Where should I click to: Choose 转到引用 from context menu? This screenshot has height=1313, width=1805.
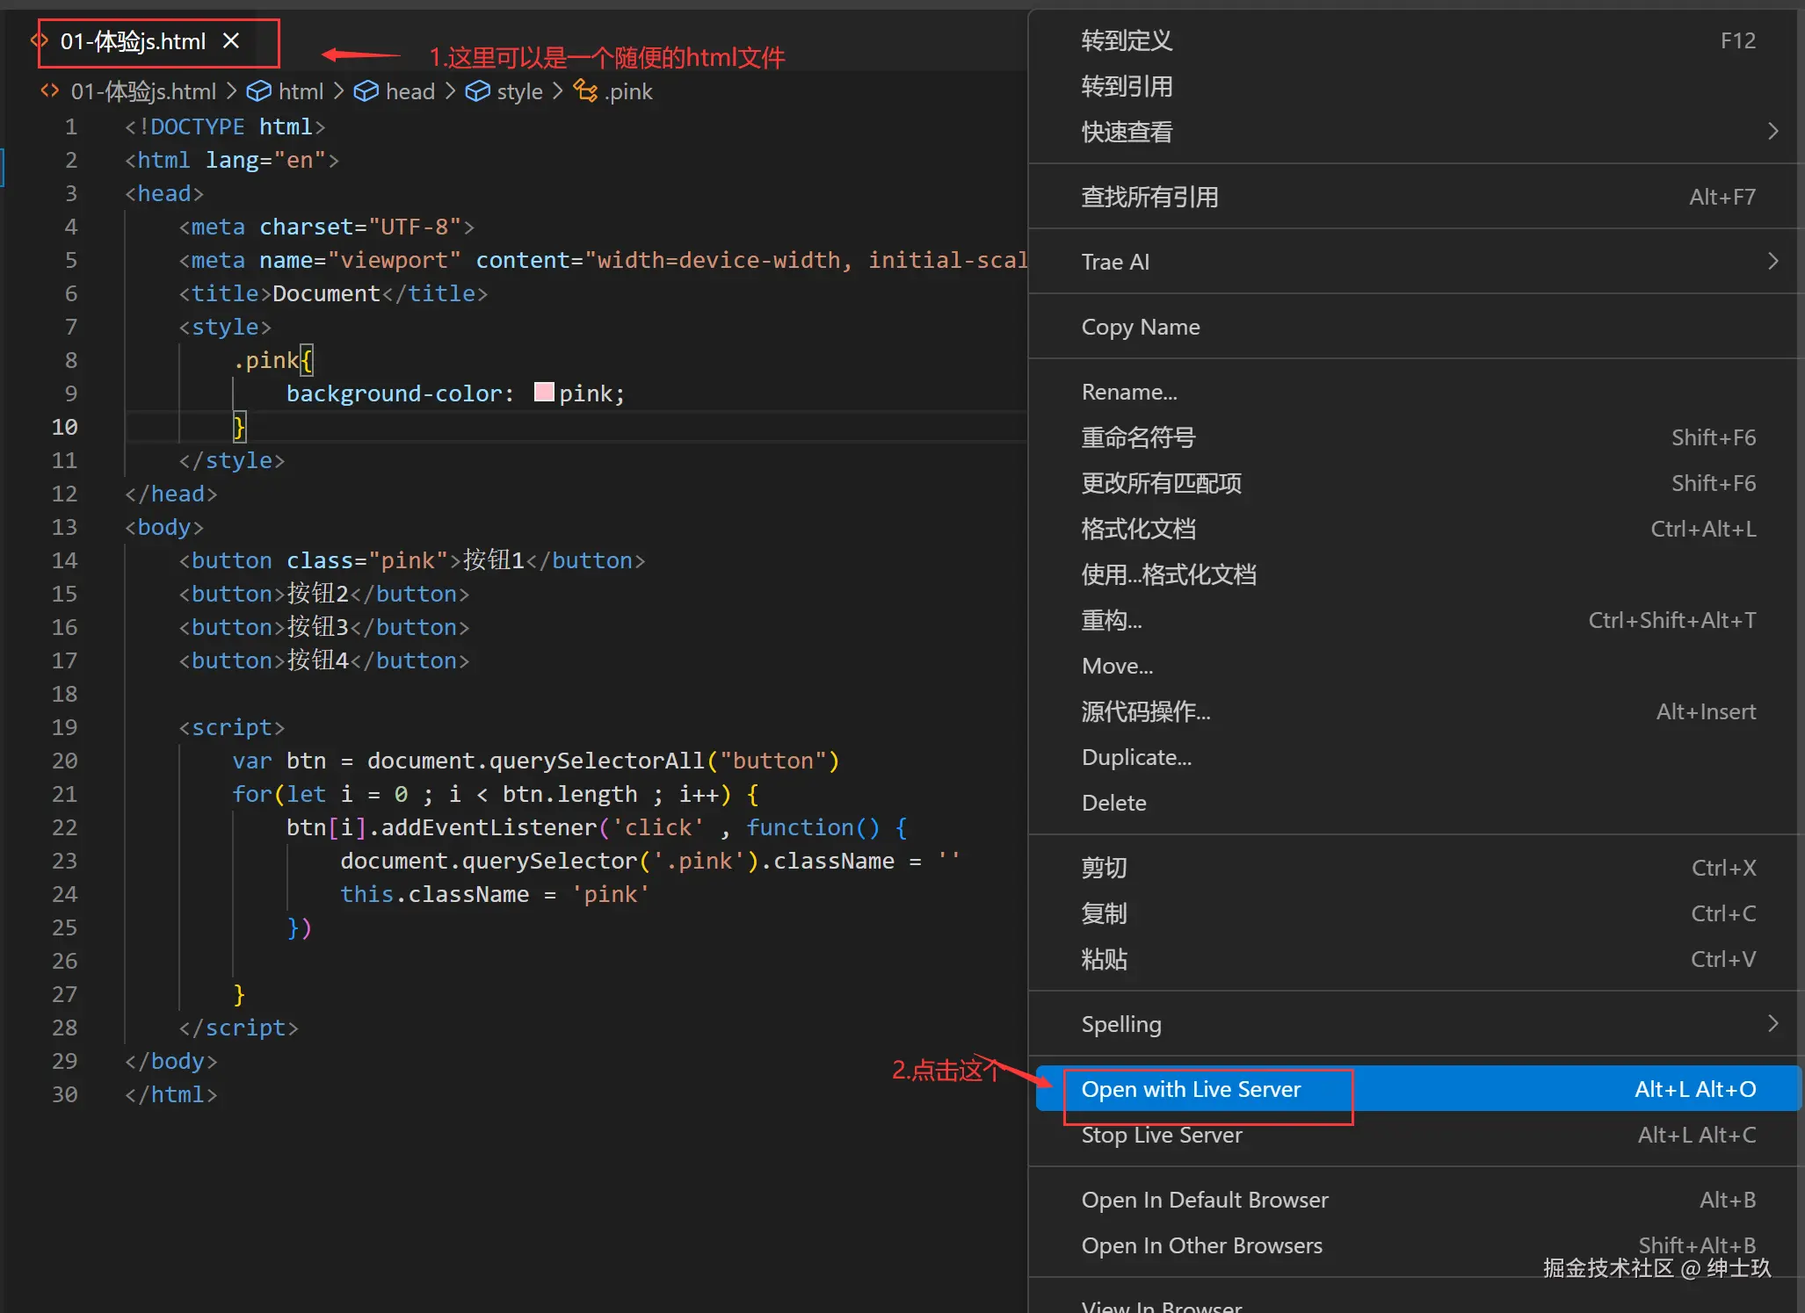coord(1416,86)
